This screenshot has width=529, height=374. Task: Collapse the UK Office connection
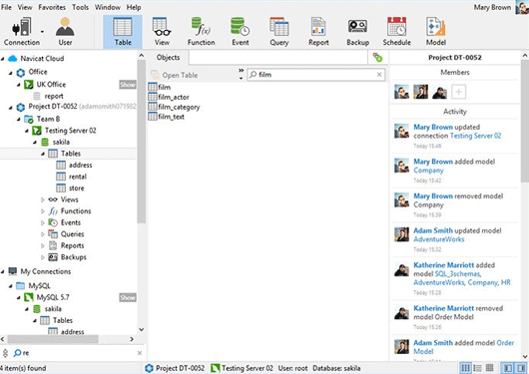coord(19,85)
